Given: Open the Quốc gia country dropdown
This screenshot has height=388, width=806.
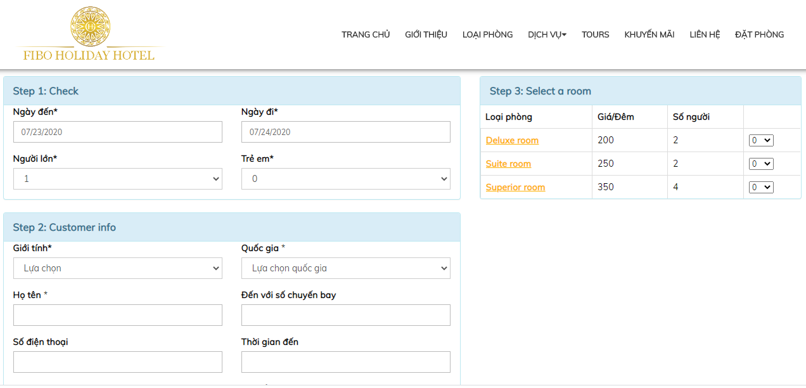Looking at the screenshot, I should [x=345, y=268].
